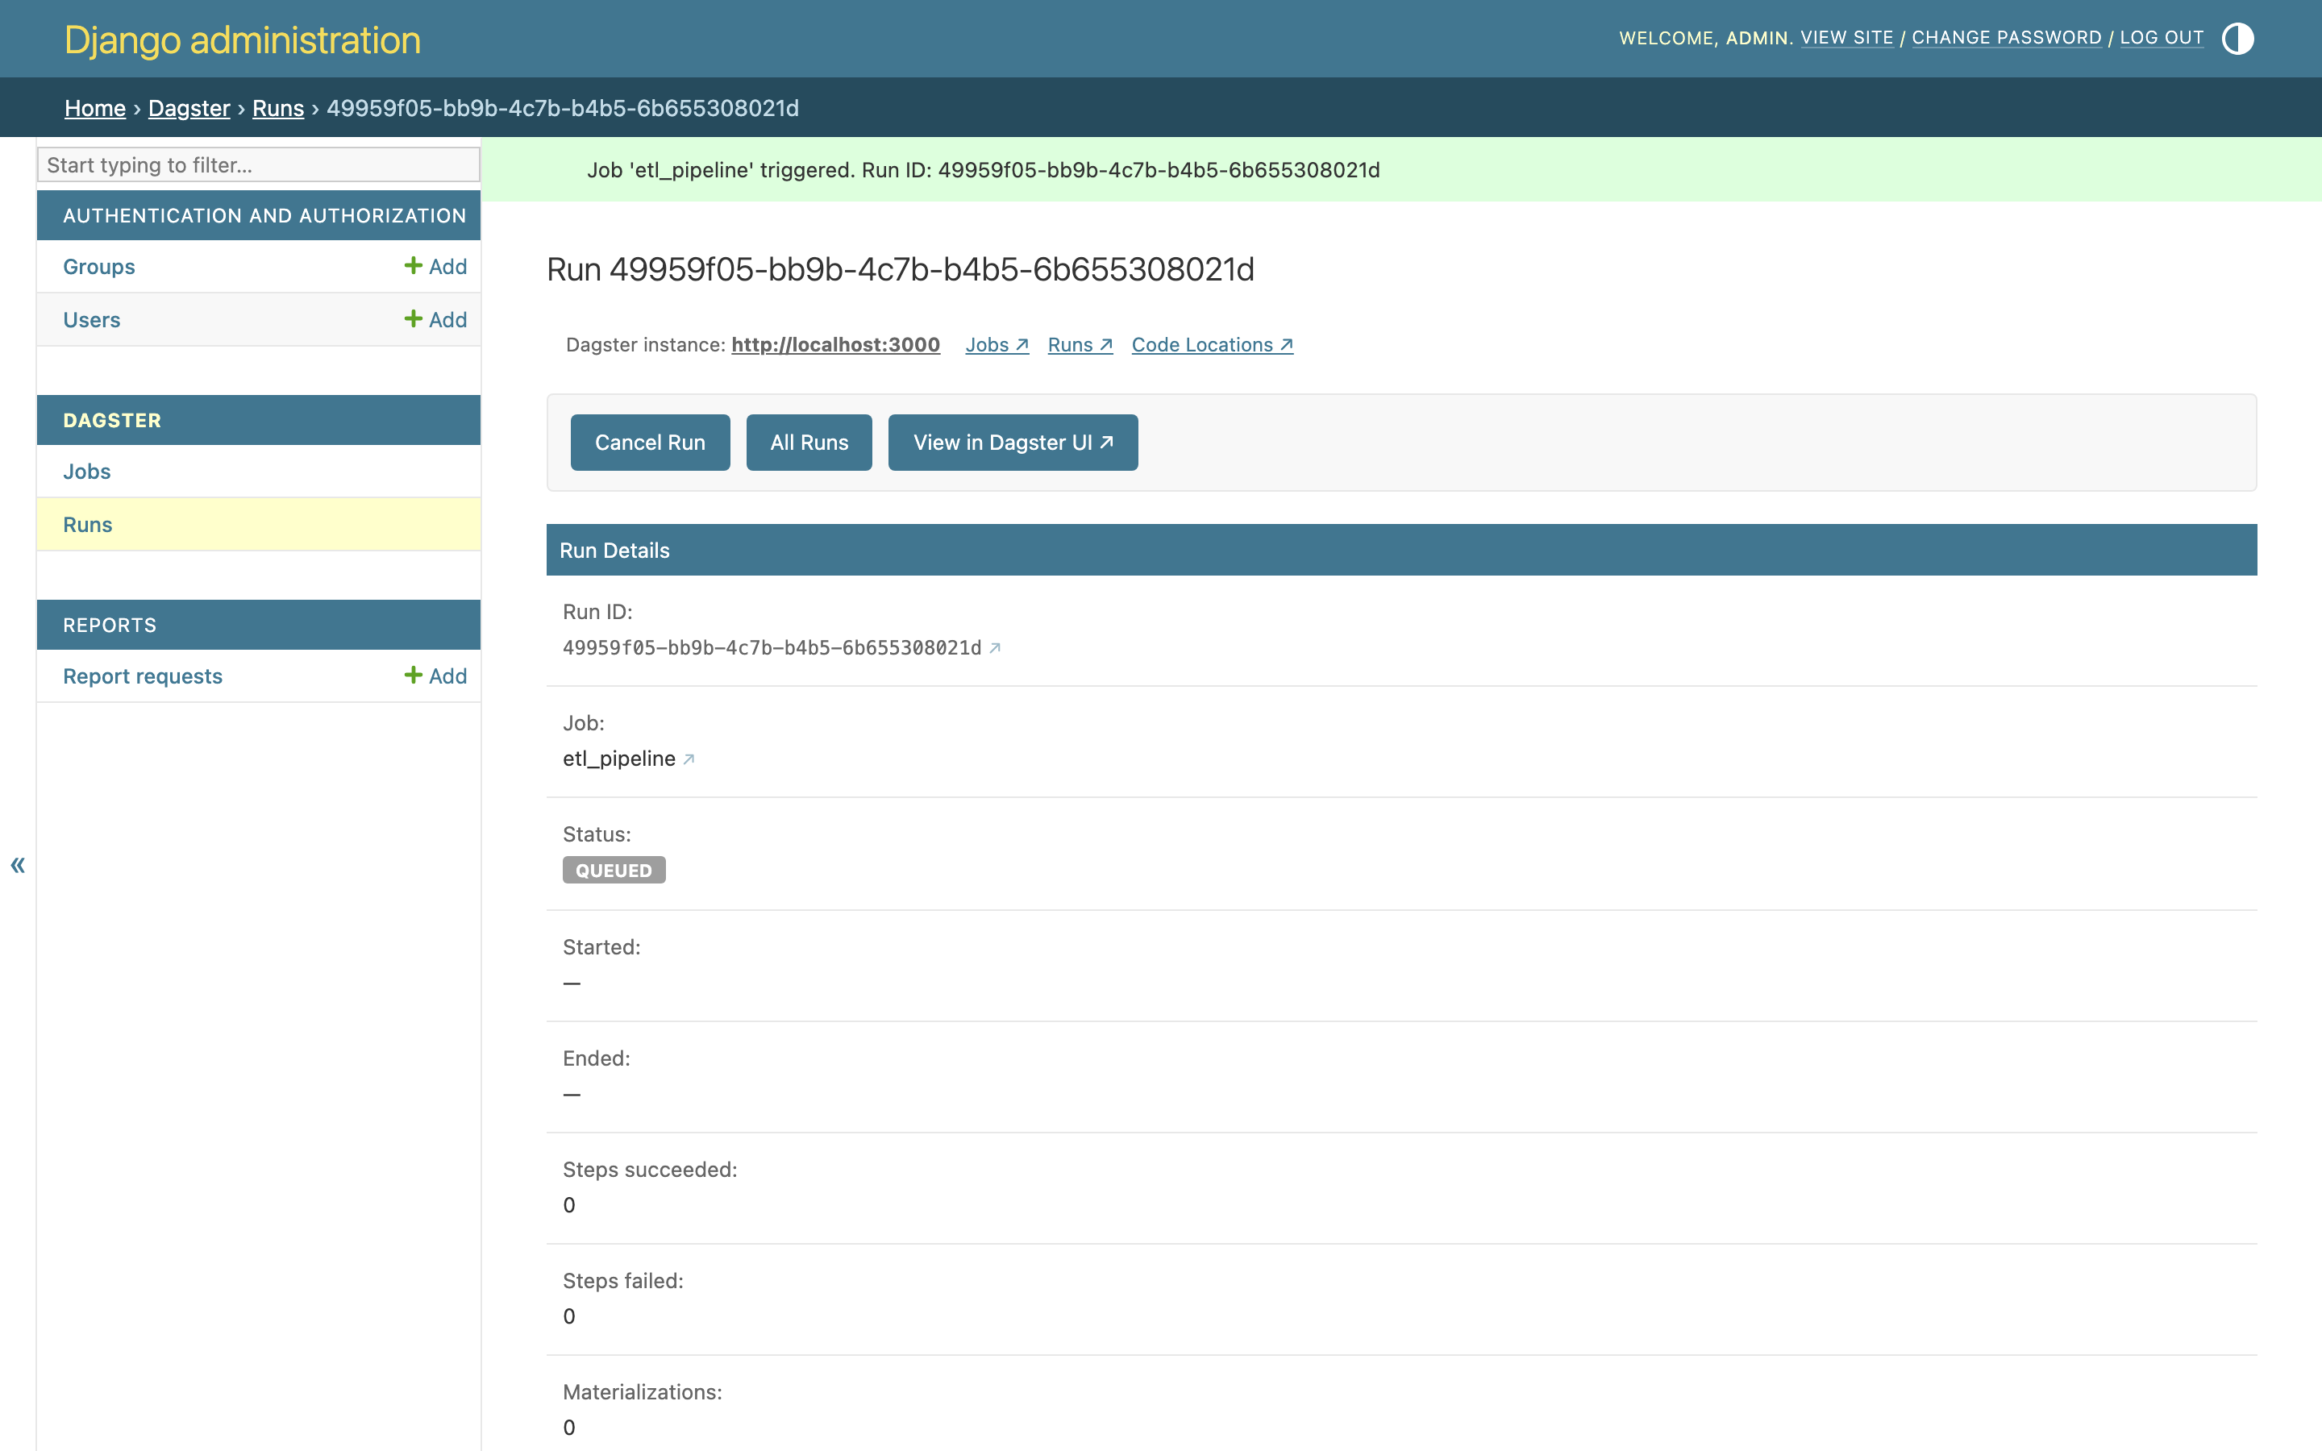Click the Django administration title
The height and width of the screenshot is (1451, 2322).
(243, 39)
